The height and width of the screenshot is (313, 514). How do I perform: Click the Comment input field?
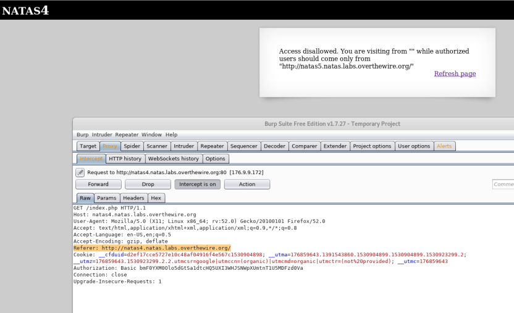coord(503,185)
